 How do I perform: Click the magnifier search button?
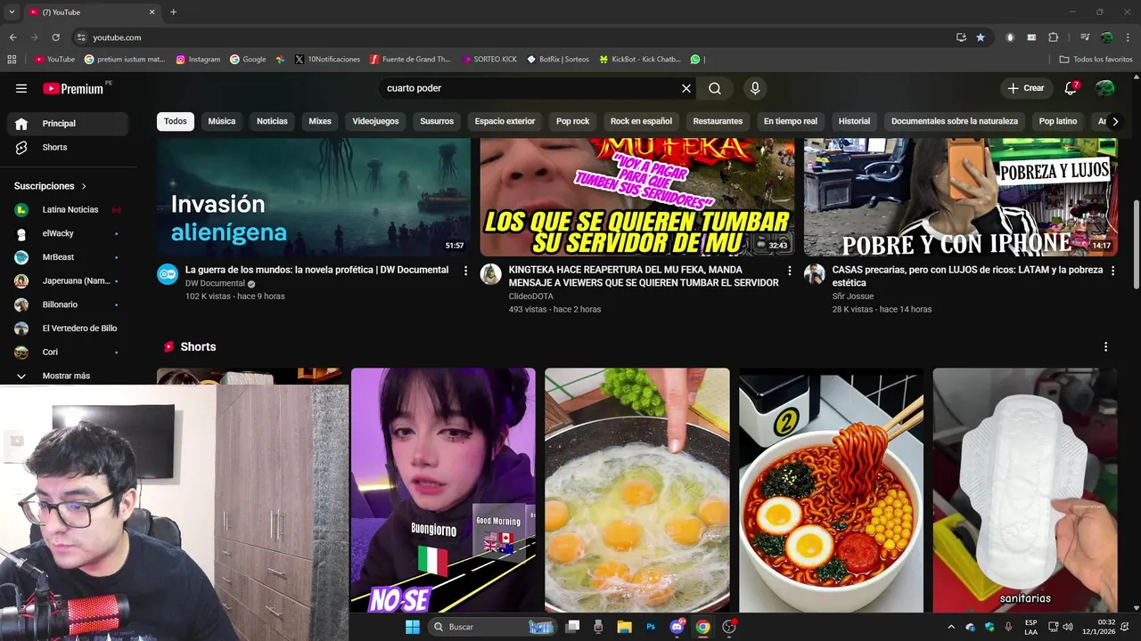pos(715,88)
